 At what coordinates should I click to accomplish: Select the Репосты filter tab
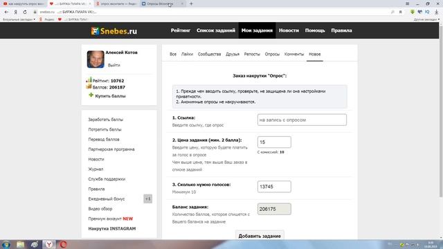click(252, 54)
